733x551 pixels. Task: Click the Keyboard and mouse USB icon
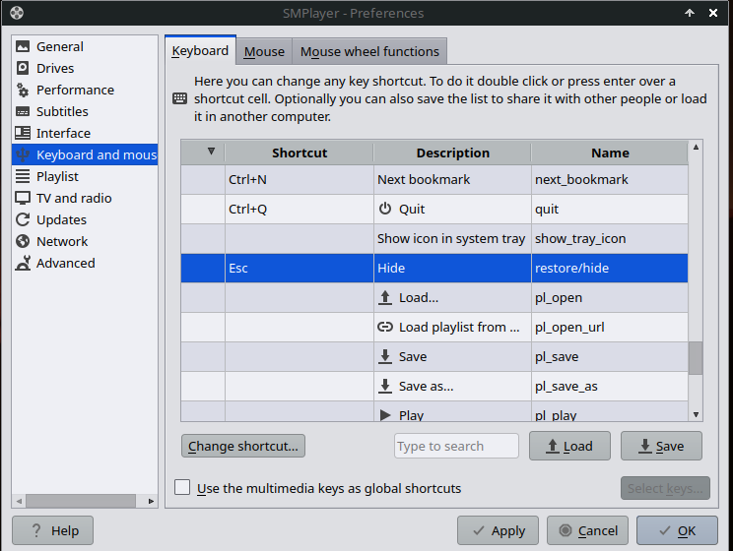pos(23,154)
